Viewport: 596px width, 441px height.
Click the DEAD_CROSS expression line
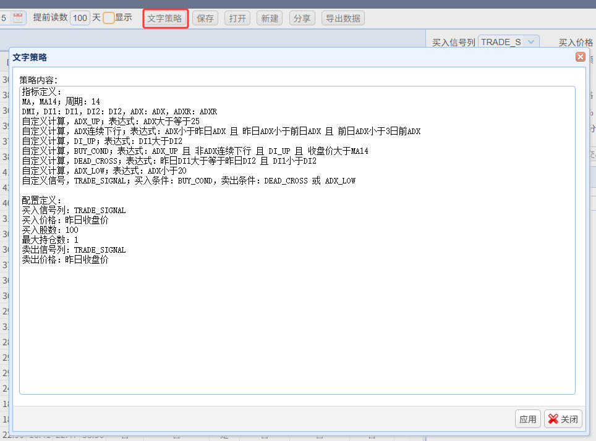coord(169,161)
